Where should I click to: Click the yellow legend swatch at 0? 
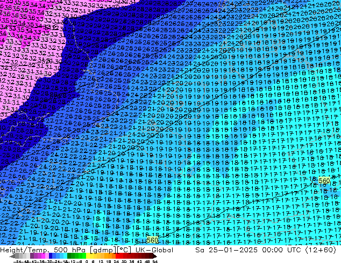88,255
